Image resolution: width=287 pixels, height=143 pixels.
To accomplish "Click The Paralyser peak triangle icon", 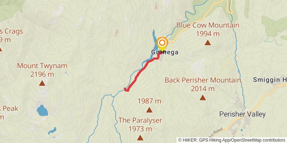I will click(x=140, y=138).
